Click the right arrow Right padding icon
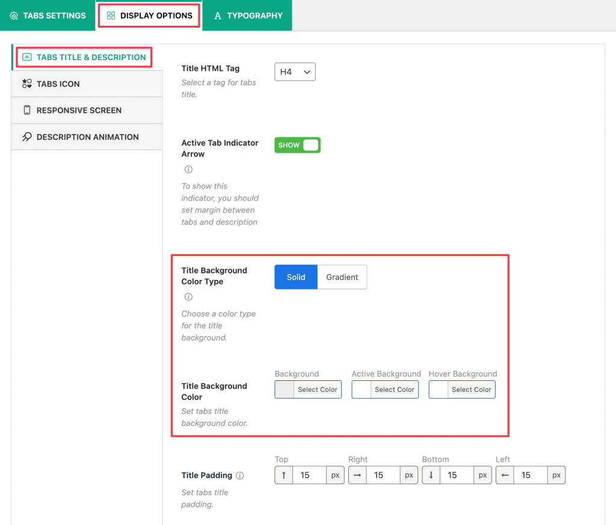 click(x=357, y=475)
